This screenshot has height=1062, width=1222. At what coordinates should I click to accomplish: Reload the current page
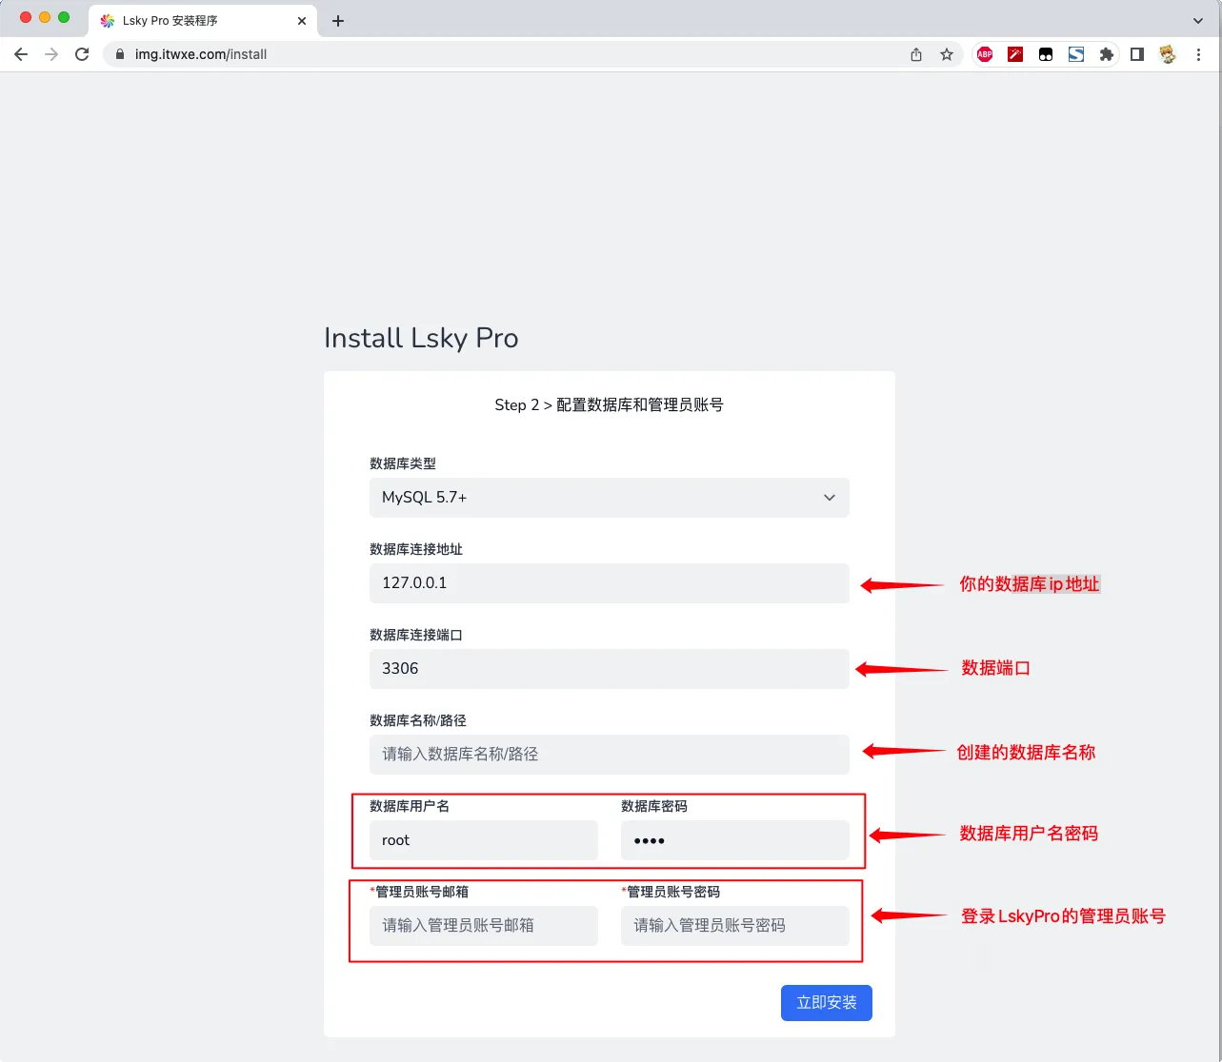click(82, 54)
